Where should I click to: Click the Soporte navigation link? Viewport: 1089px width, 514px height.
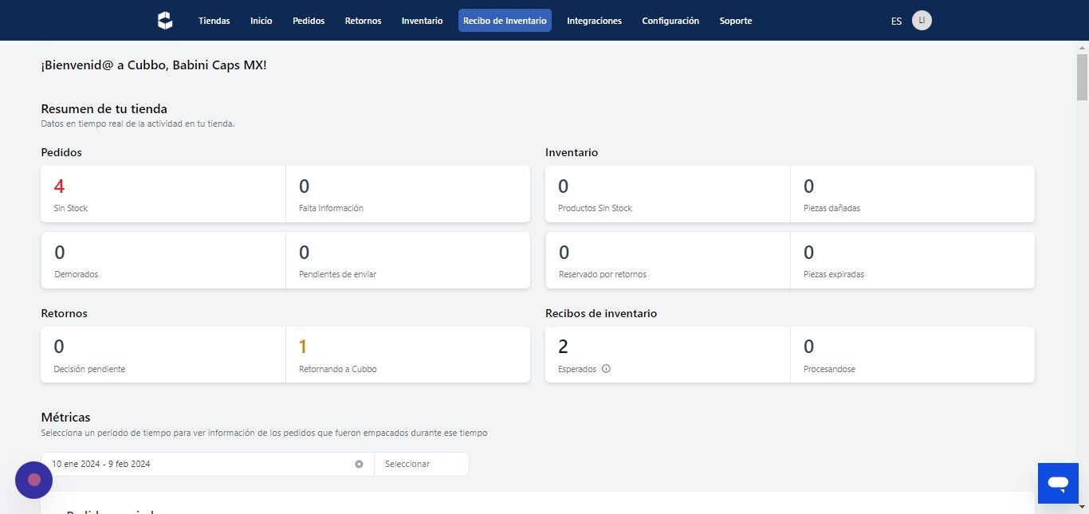click(736, 21)
